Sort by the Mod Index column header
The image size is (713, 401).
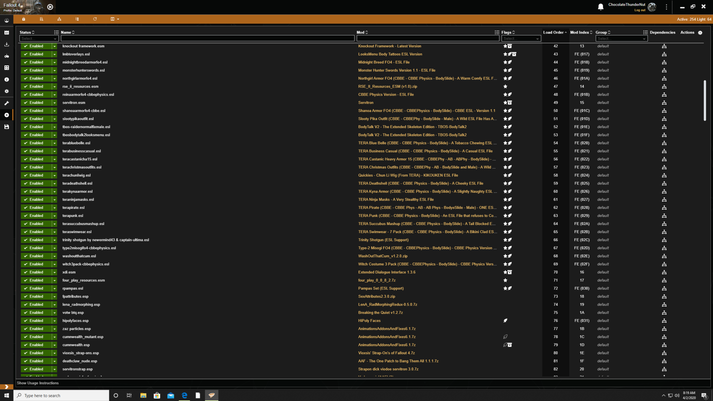[x=581, y=32]
